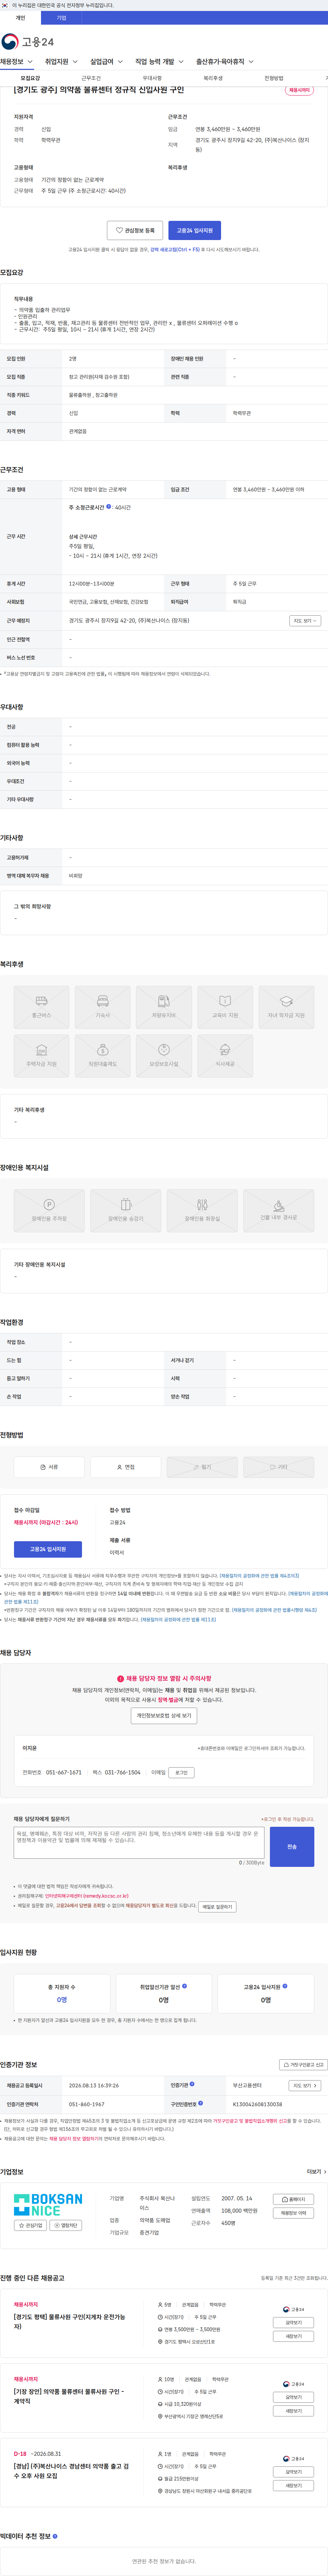Click the 장애인용 승강기 facility icon
This screenshot has height=2576, width=328.
click(x=126, y=1210)
